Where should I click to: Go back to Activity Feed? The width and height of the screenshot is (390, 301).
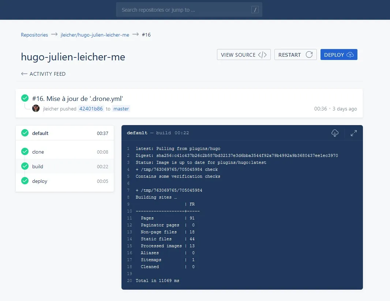[44, 74]
